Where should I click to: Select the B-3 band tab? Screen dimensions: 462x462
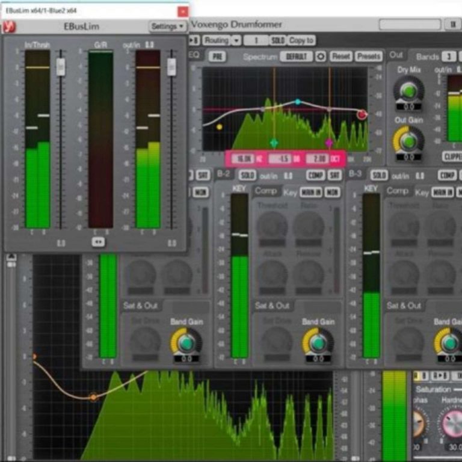[355, 174]
